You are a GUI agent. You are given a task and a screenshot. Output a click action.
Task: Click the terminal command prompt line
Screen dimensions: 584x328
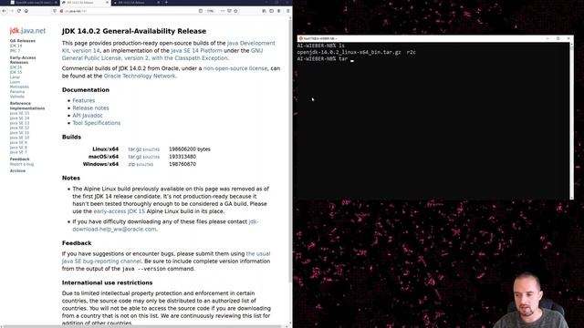click(x=326, y=59)
